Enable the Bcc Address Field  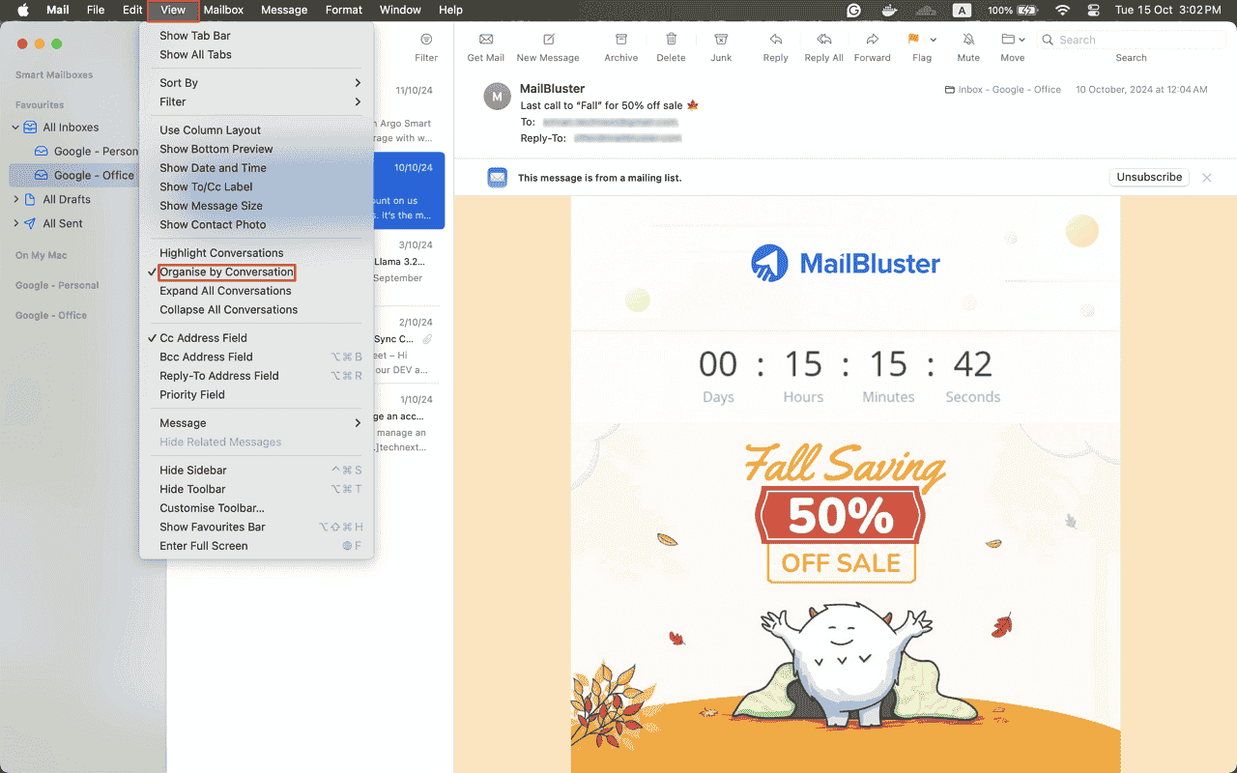click(204, 357)
